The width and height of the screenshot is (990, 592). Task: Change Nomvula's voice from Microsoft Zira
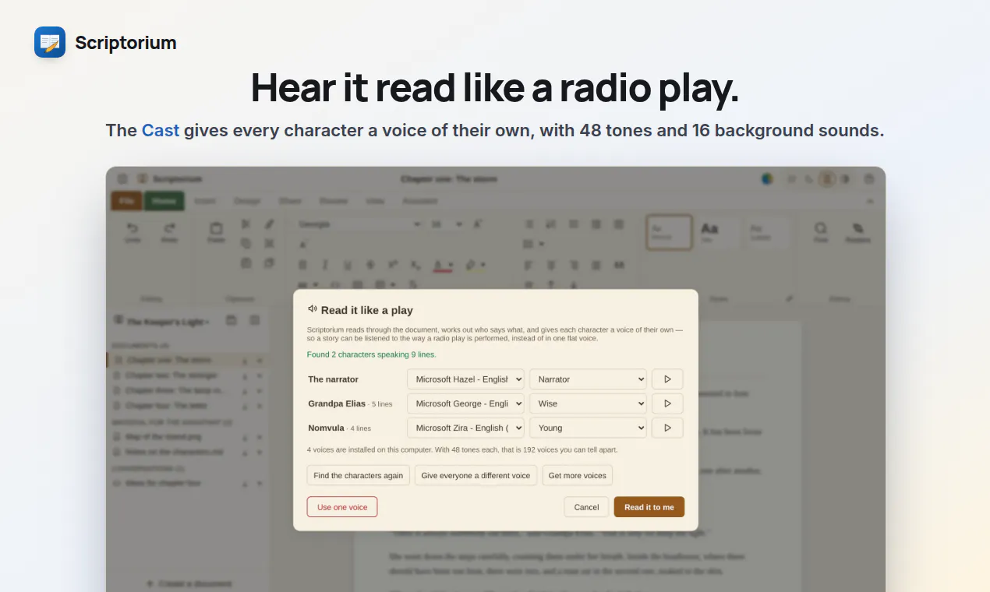tap(465, 428)
